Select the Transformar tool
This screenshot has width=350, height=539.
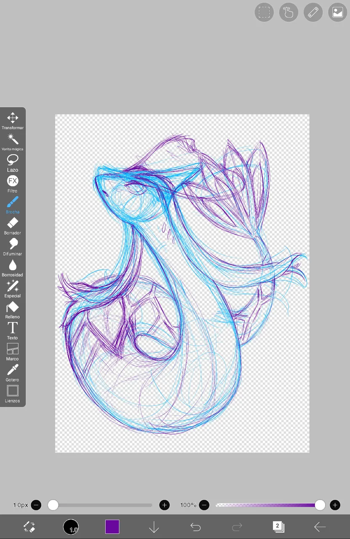click(13, 120)
